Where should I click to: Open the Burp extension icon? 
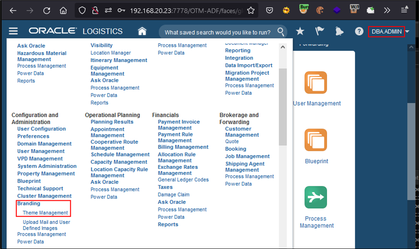click(x=303, y=9)
